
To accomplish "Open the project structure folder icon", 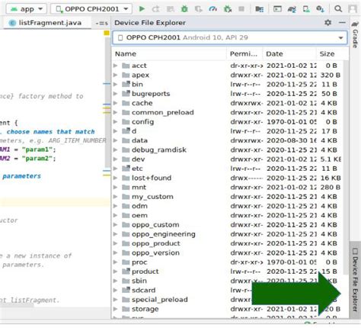I will point(259,9).
